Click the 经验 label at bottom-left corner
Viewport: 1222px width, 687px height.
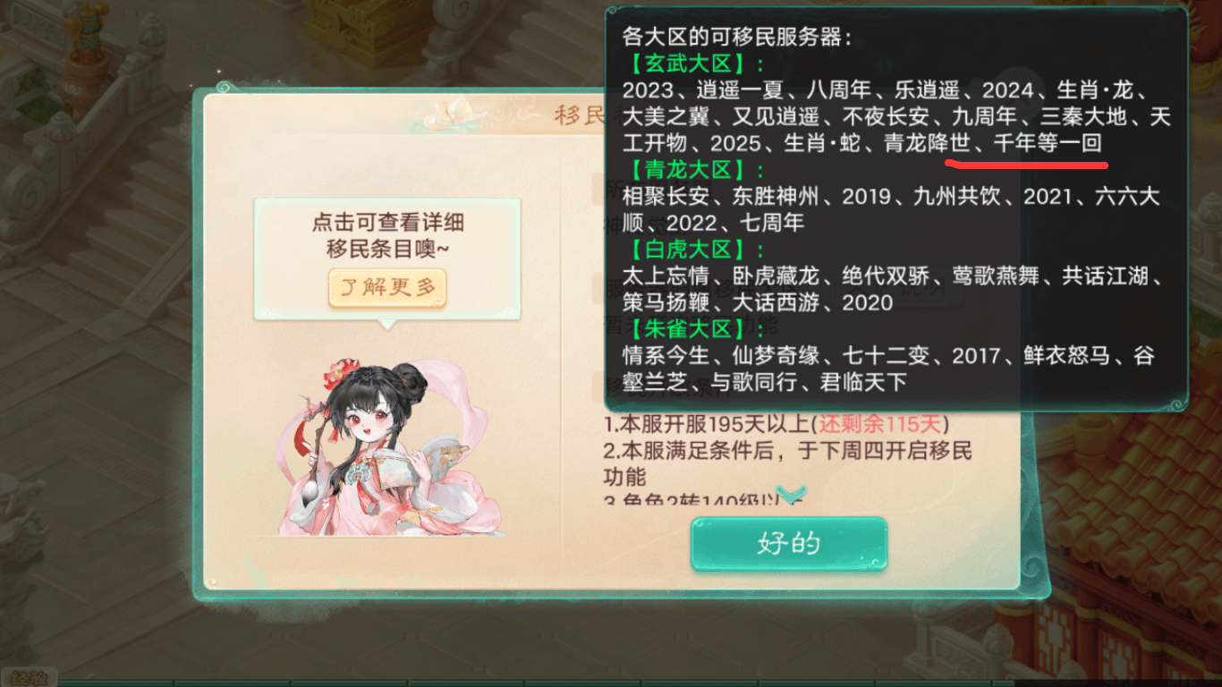(x=30, y=678)
